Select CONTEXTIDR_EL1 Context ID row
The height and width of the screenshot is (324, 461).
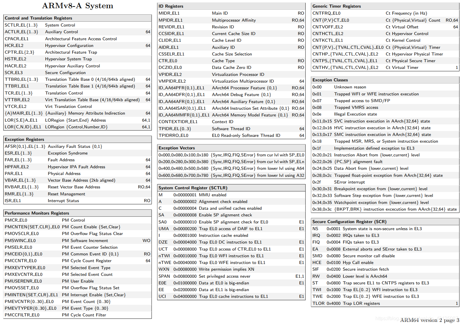(231, 122)
